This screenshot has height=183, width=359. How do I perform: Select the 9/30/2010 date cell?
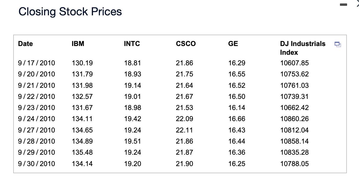click(37, 164)
